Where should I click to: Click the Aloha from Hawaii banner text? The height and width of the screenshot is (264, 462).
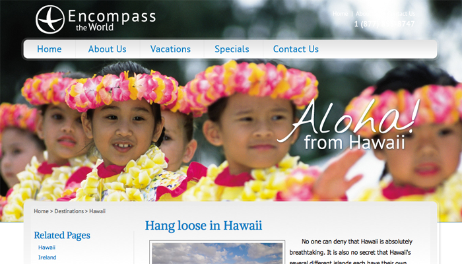pos(348,124)
